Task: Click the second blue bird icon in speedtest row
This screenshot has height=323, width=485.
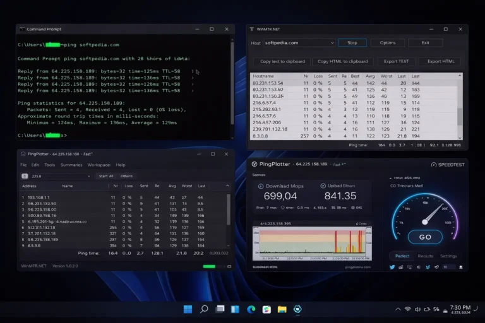Action: click(x=428, y=267)
